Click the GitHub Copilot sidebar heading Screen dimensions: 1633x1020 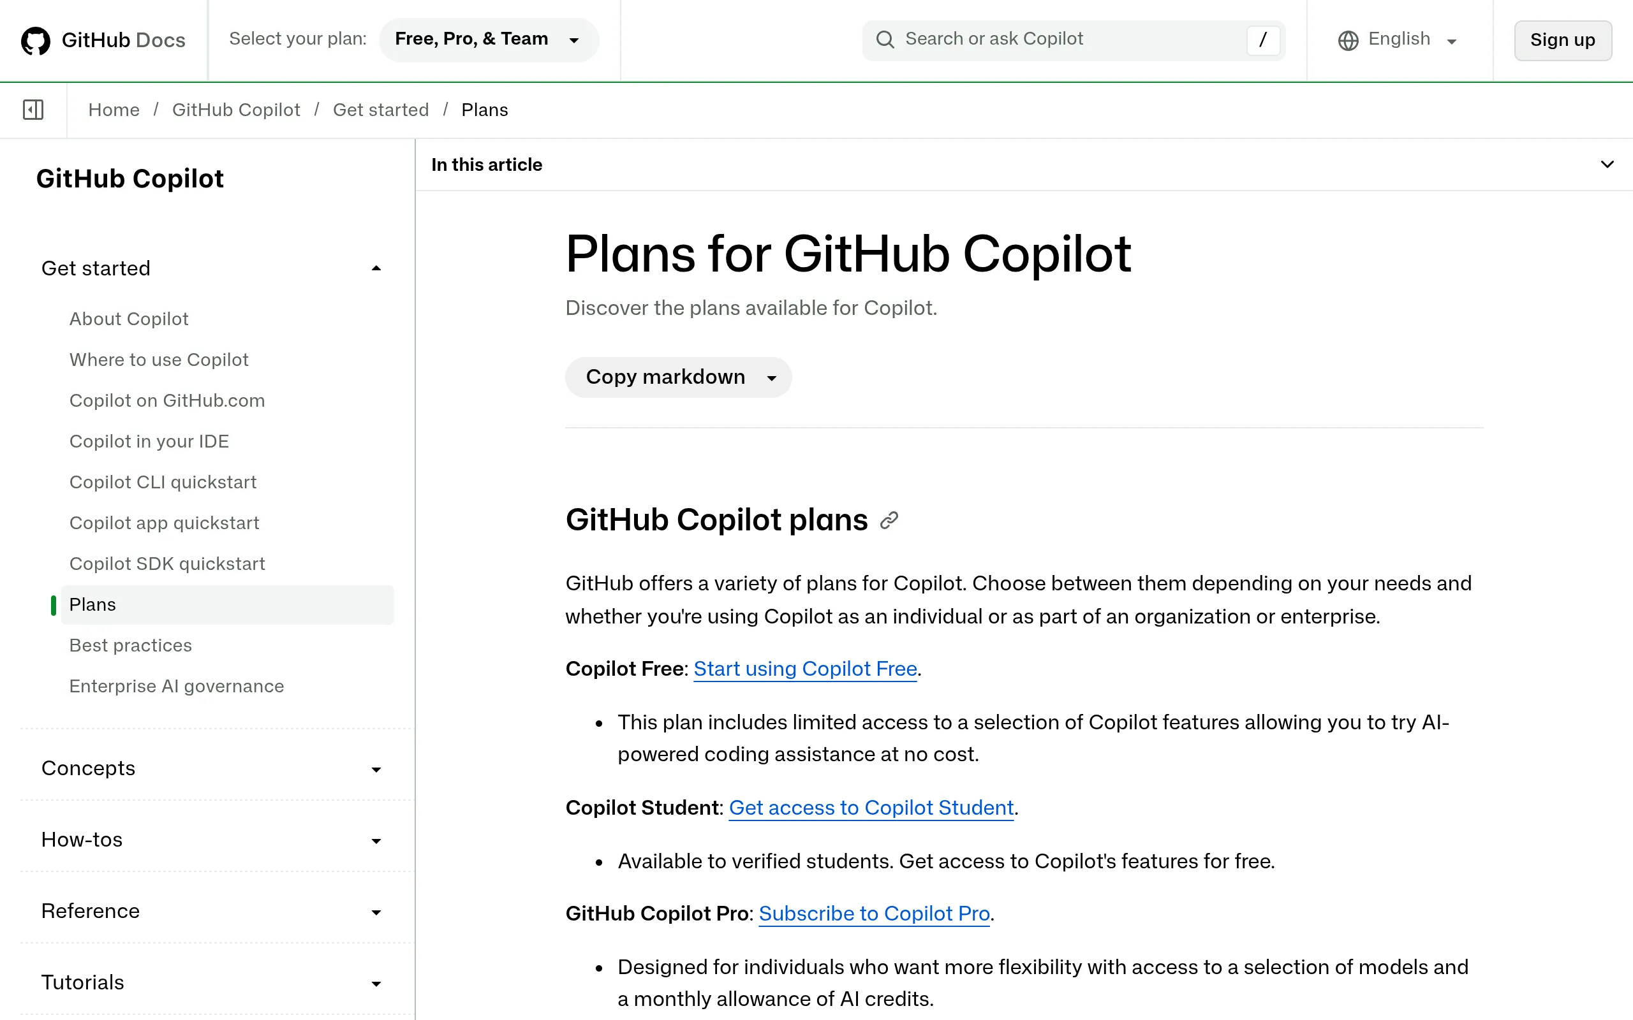(x=129, y=178)
